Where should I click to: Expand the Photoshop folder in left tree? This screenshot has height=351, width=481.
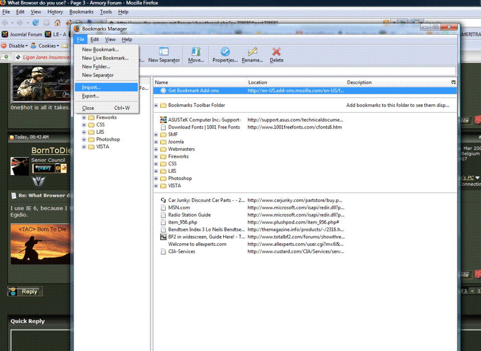click(84, 139)
